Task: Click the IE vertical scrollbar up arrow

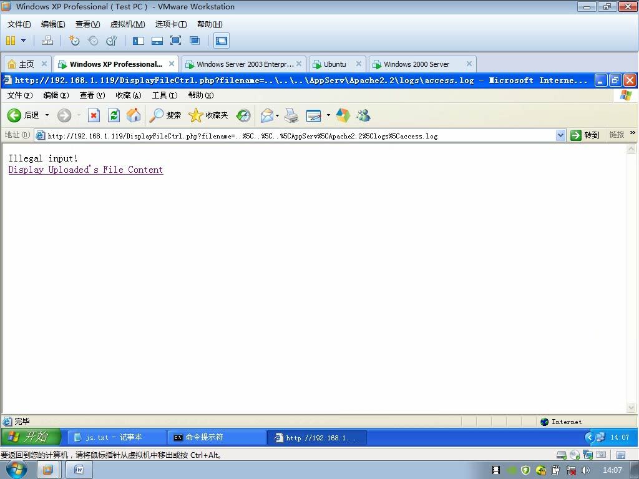Action: 631,148
